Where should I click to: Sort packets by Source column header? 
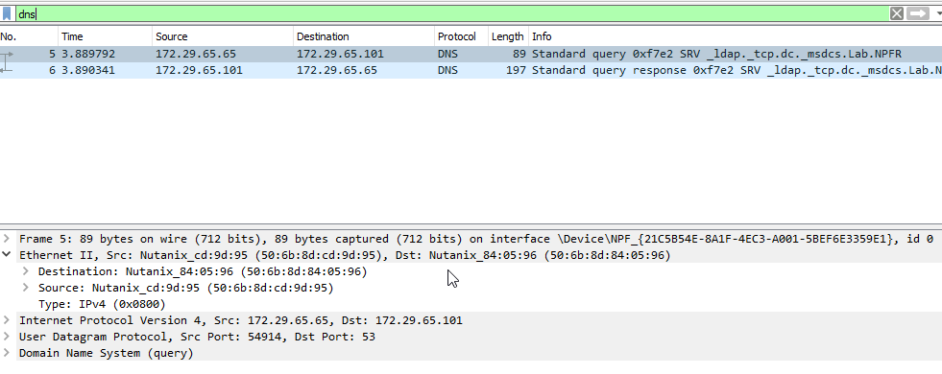point(223,36)
